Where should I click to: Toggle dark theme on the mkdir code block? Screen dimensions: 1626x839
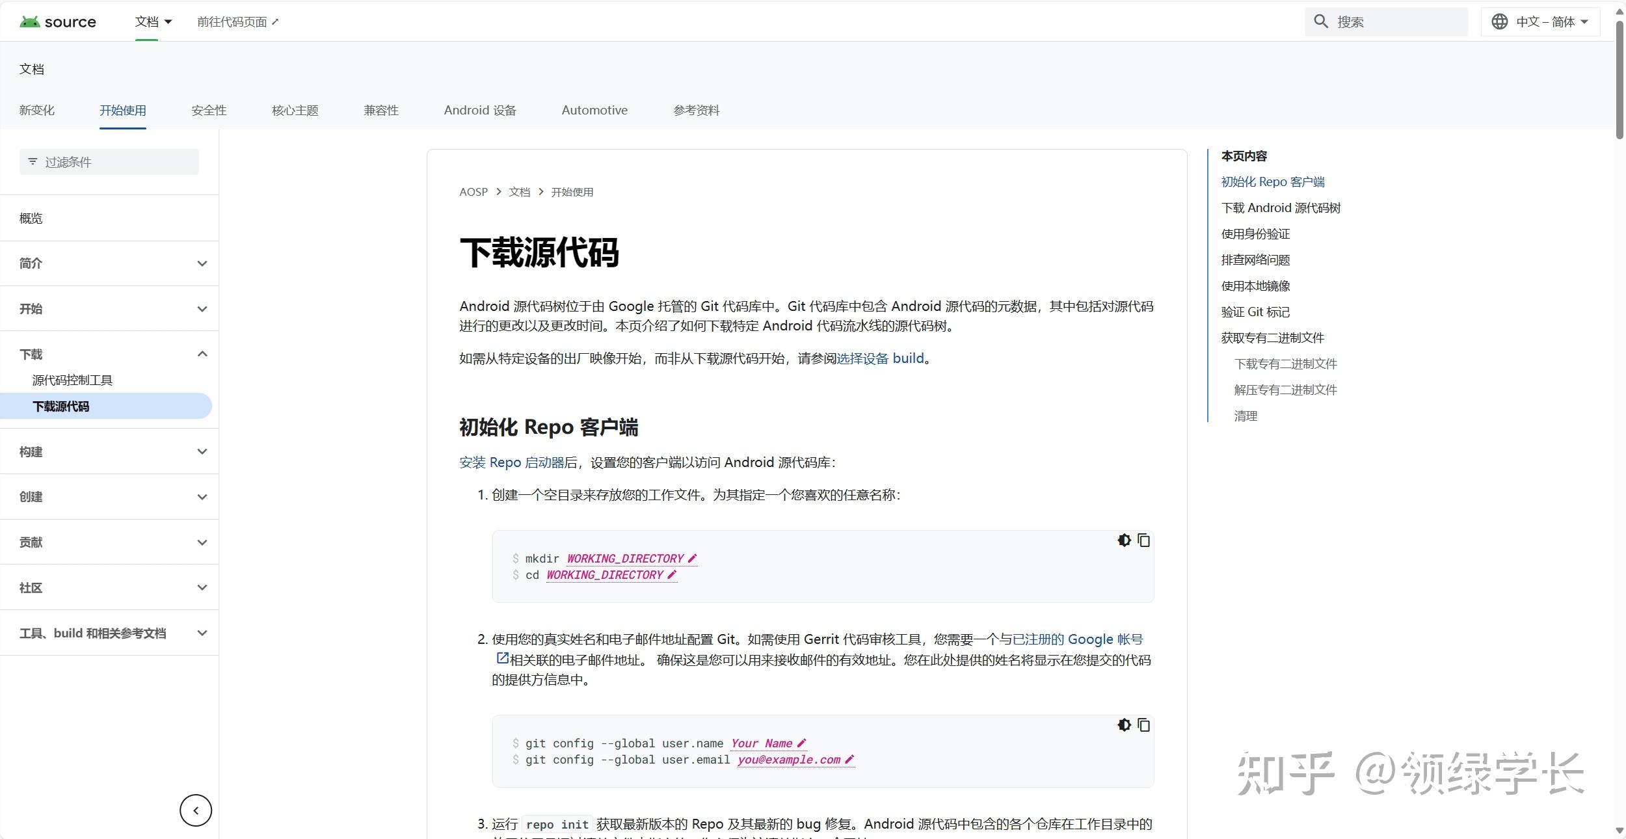click(x=1124, y=540)
